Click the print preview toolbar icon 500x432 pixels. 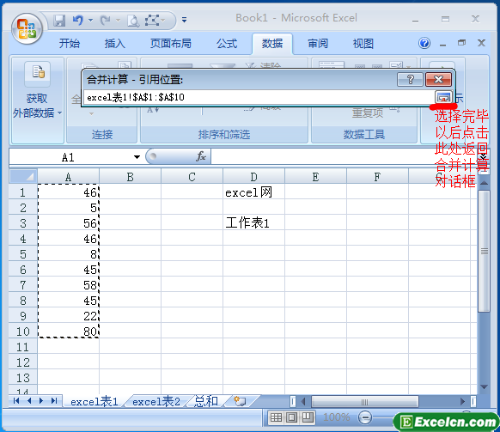[133, 21]
